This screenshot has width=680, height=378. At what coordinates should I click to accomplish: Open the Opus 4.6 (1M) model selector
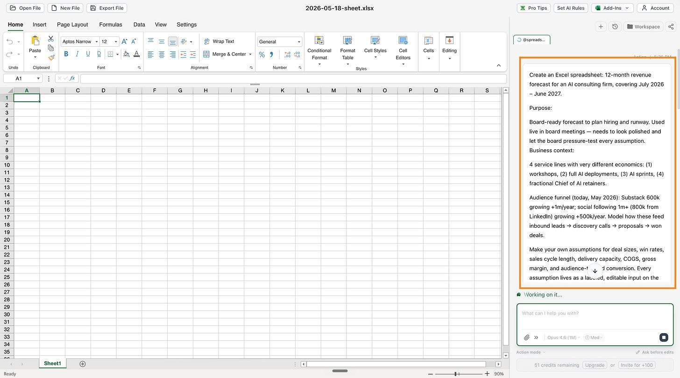[x=563, y=337]
